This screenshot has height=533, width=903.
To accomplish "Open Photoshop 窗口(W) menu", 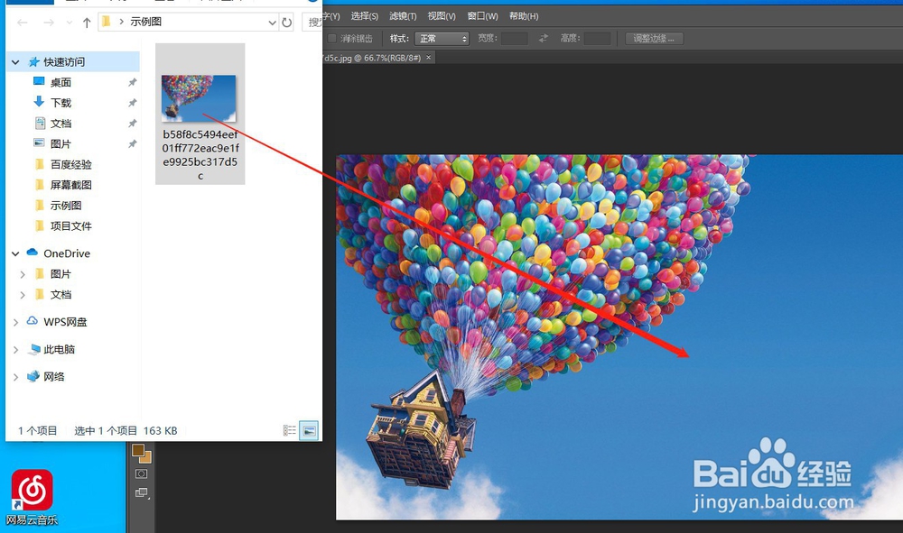I will click(482, 16).
